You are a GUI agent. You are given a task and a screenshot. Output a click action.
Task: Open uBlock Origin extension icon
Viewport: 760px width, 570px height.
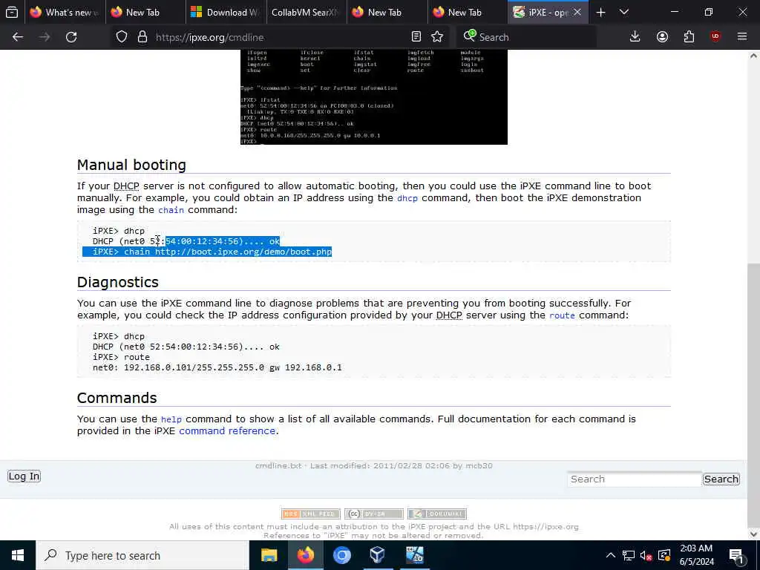pyautogui.click(x=715, y=37)
